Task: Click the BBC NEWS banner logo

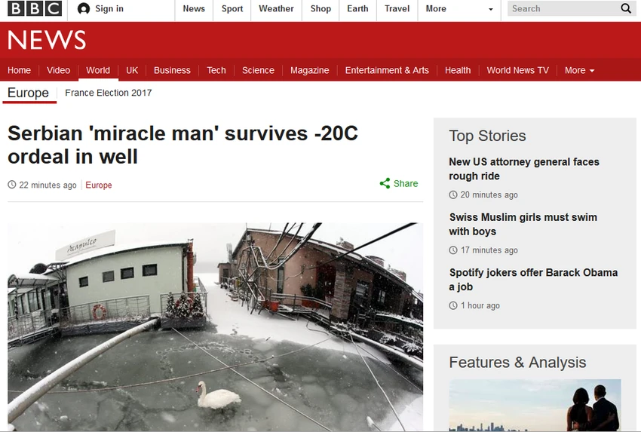Action: [x=47, y=40]
